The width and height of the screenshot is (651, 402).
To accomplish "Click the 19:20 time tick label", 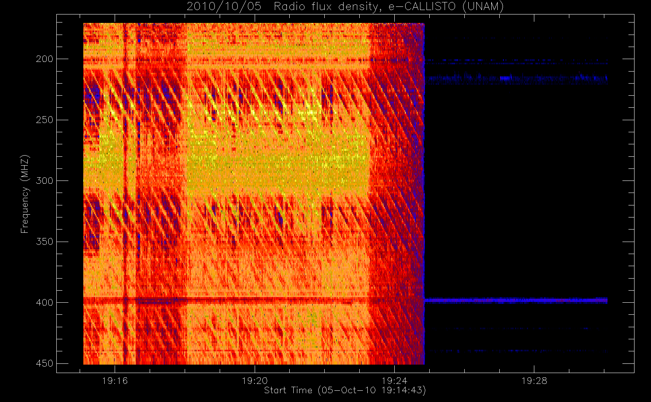I will [x=255, y=381].
